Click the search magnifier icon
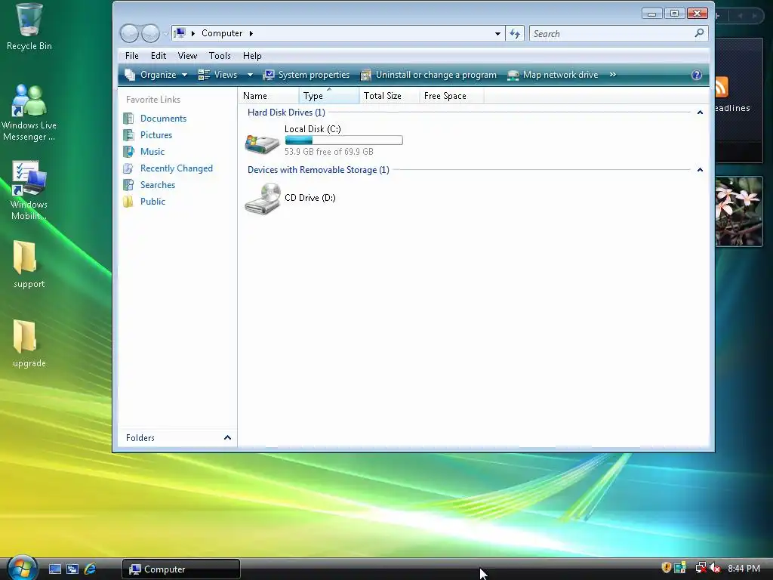 coord(699,33)
